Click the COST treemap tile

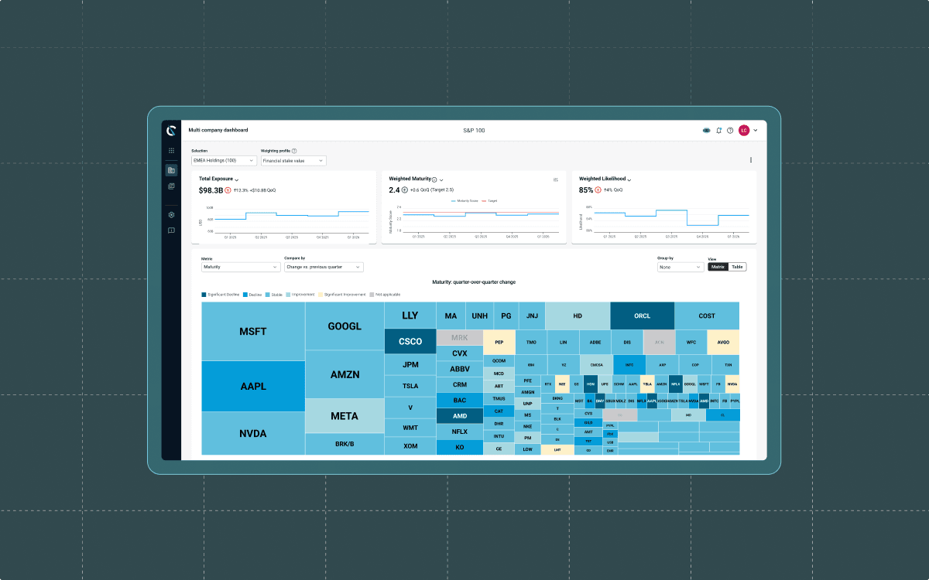tap(707, 316)
